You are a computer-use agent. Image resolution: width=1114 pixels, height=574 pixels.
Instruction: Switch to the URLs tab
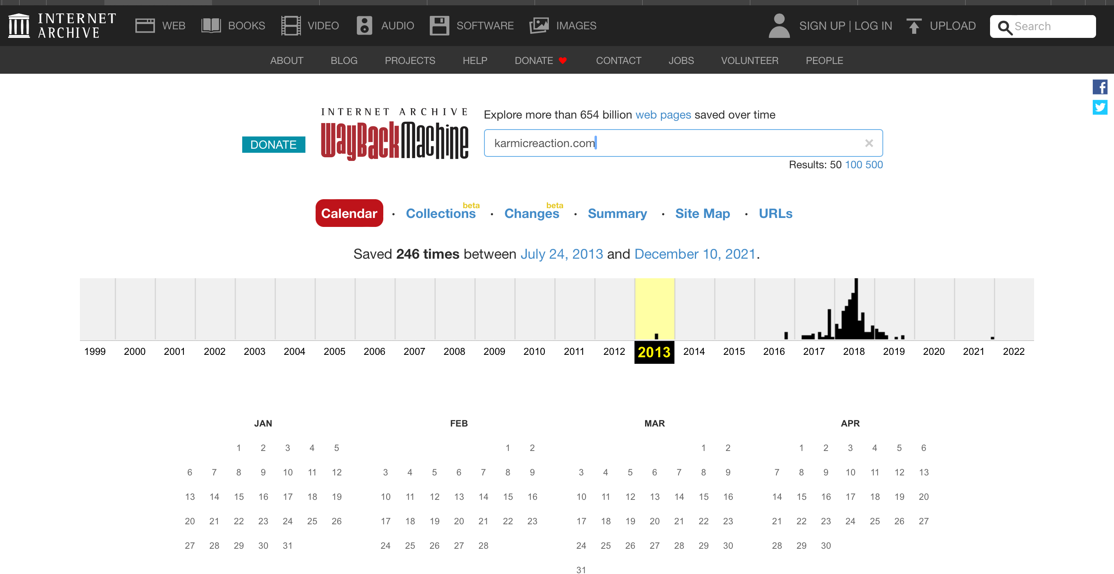[x=776, y=213]
